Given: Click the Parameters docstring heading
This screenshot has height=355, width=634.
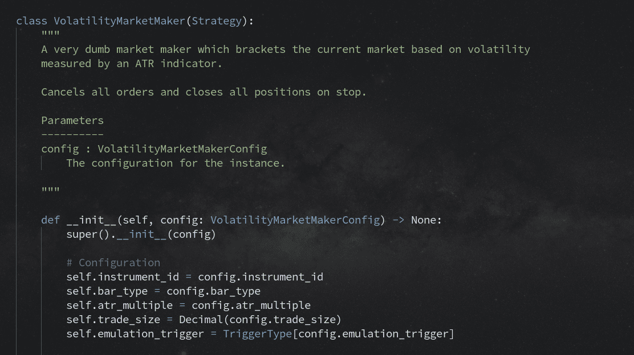Looking at the screenshot, I should tap(72, 120).
